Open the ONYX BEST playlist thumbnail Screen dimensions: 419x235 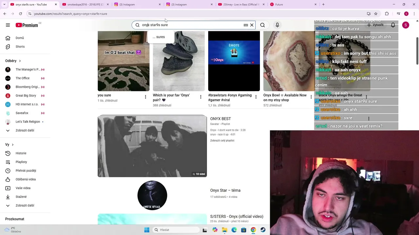(152, 146)
